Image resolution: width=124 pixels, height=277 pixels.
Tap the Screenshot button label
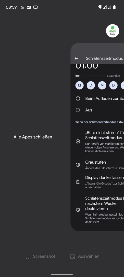point(44,256)
